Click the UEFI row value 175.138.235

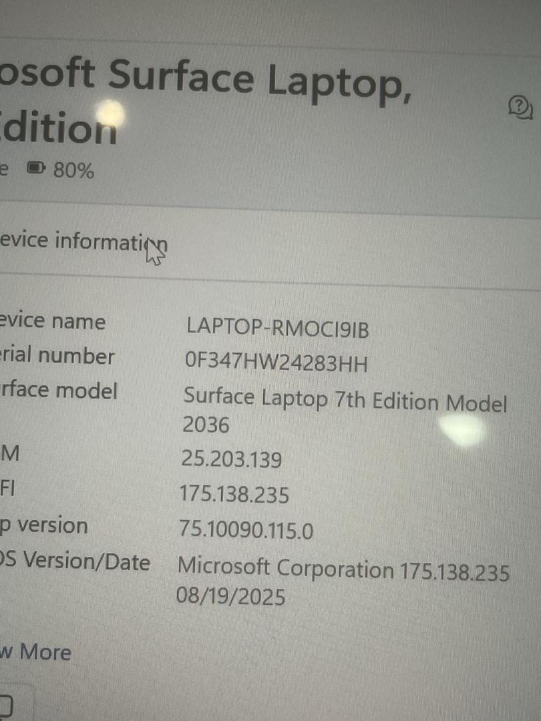pyautogui.click(x=234, y=494)
